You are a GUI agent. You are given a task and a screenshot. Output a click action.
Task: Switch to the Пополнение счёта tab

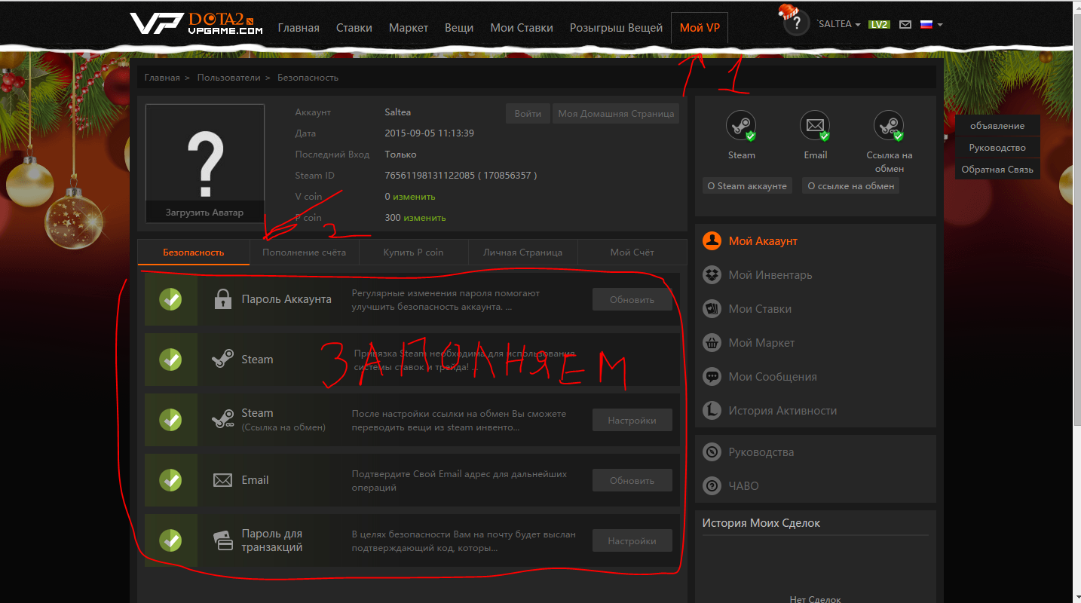tap(305, 253)
